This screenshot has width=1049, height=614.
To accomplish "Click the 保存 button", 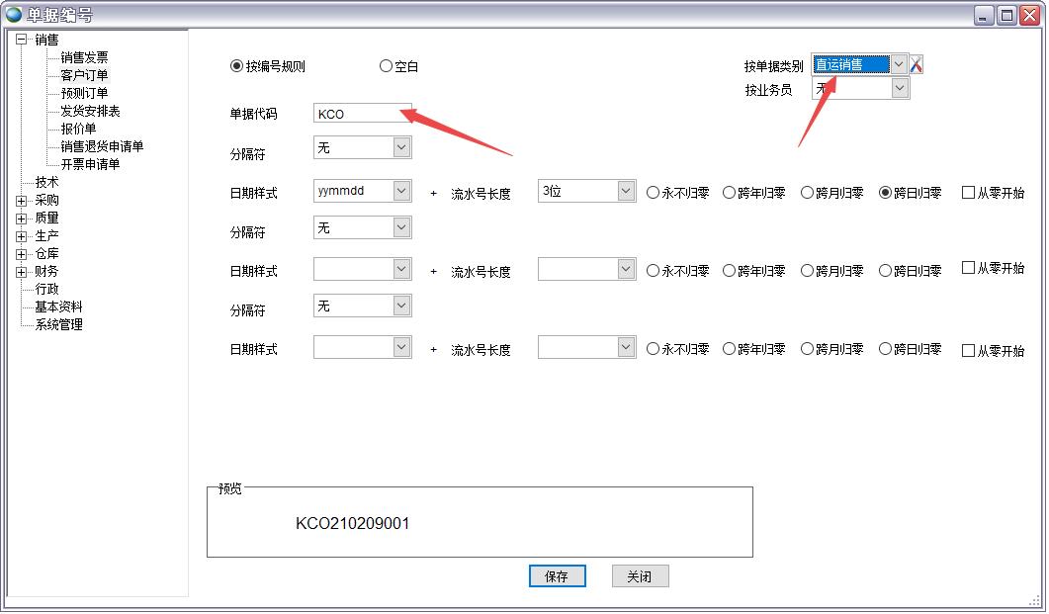I will (557, 575).
